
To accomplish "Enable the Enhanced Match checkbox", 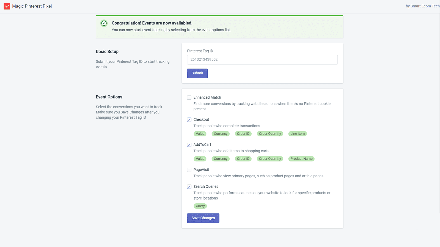I will tap(189, 98).
